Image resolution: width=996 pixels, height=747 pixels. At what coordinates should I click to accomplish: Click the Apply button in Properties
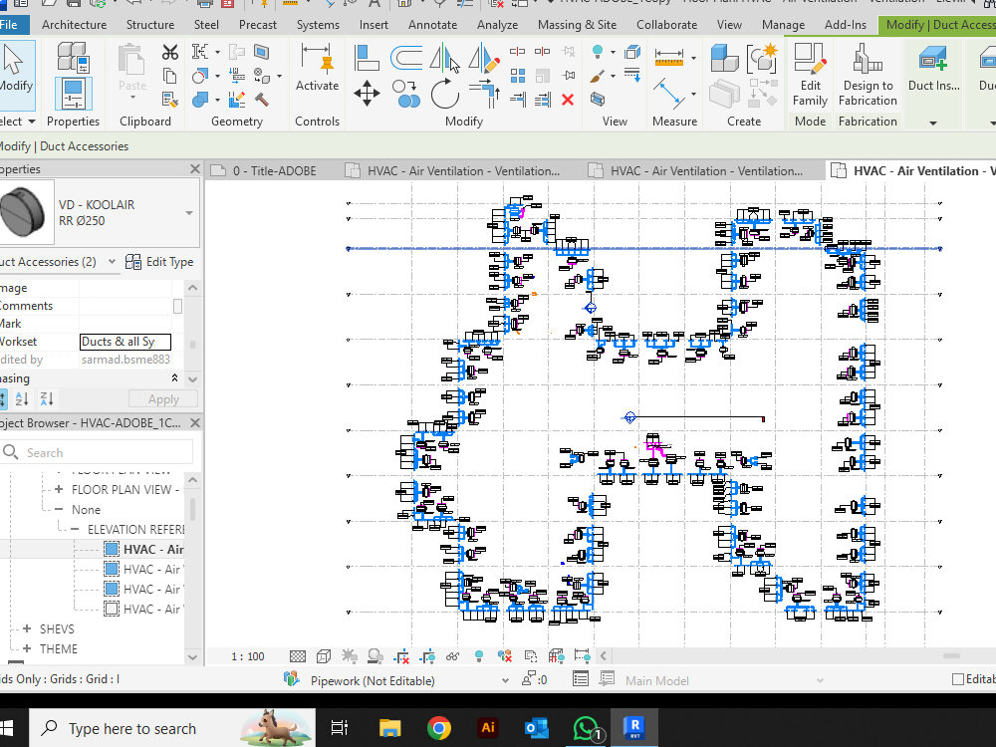click(163, 399)
